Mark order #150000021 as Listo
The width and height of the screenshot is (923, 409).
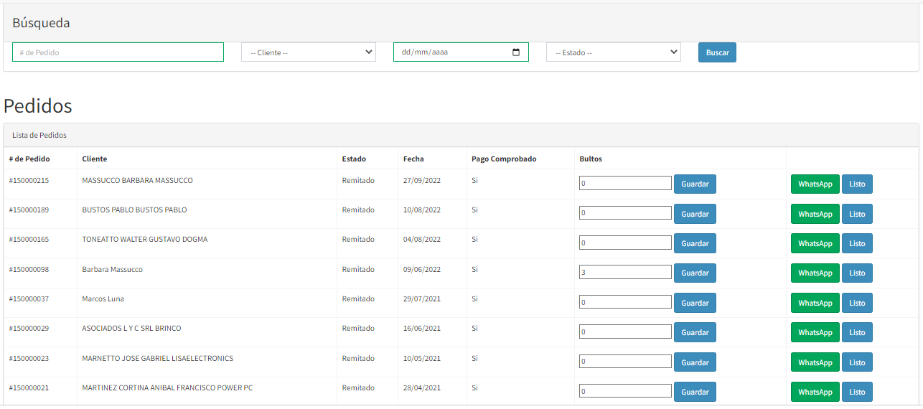pyautogui.click(x=857, y=392)
